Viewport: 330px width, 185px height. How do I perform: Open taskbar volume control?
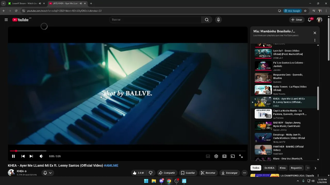[x=313, y=181]
